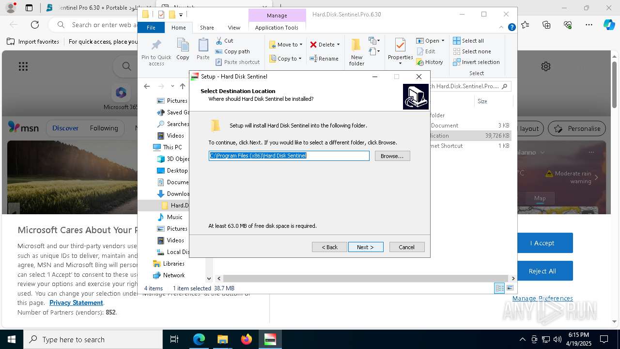Open Properties in Explorer ribbon
The image size is (620, 349).
coord(400,51)
